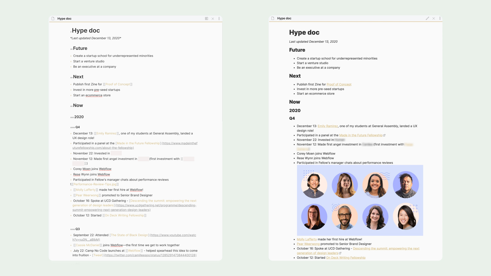Click the Molly Lafferty link in the preview
This screenshot has width=491, height=276.
pyautogui.click(x=307, y=239)
